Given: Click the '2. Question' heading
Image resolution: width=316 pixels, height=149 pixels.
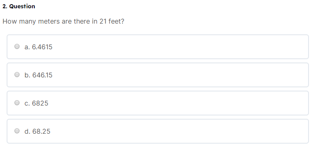Looking at the screenshot, I should click(x=19, y=6).
